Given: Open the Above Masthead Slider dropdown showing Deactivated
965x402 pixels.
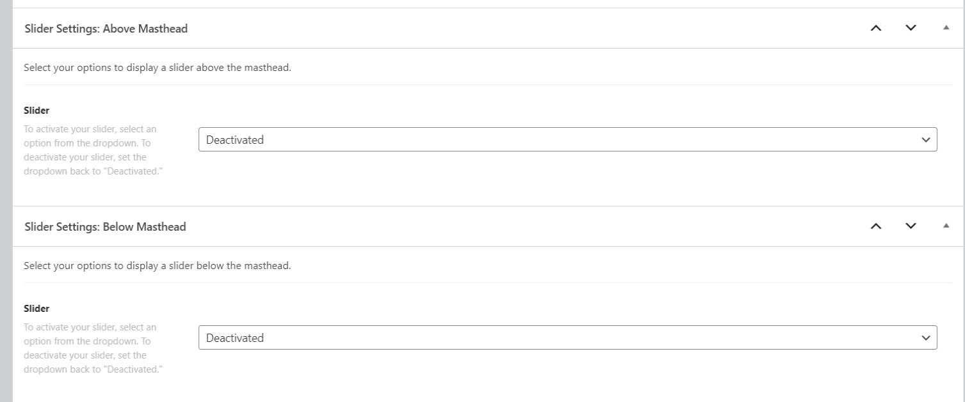Looking at the screenshot, I should [567, 139].
